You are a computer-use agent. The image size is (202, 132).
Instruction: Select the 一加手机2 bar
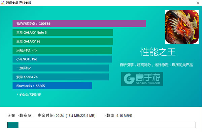click(61, 68)
